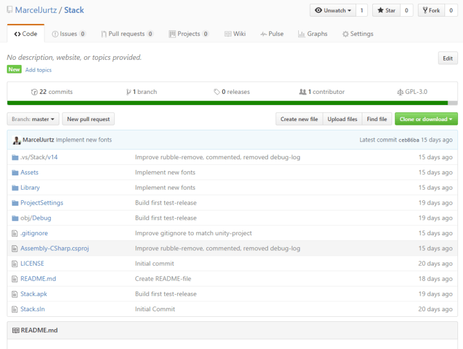Open the Assembly-CSharp.csproj file
Viewport: 463px width, 349px height.
[54, 248]
